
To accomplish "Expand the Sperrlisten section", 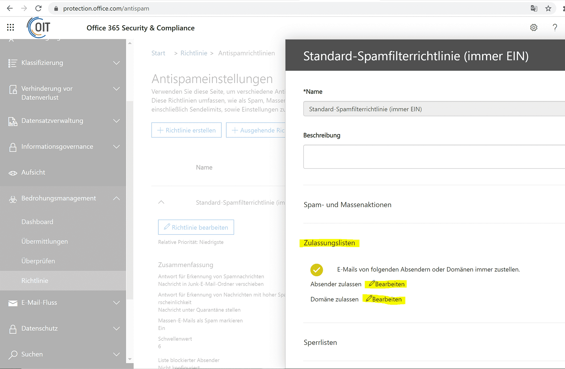I will pos(320,342).
